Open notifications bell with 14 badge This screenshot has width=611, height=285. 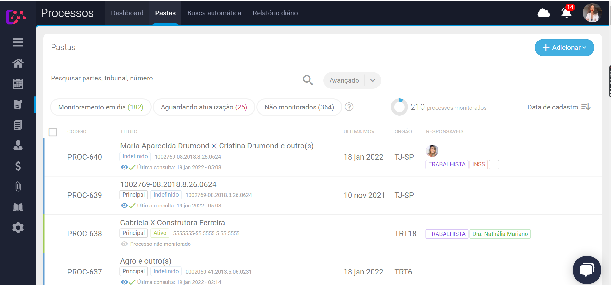566,13
